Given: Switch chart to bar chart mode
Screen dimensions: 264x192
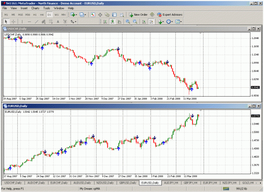Looking at the screenshot, I should pyautogui.click(x=105, y=22).
